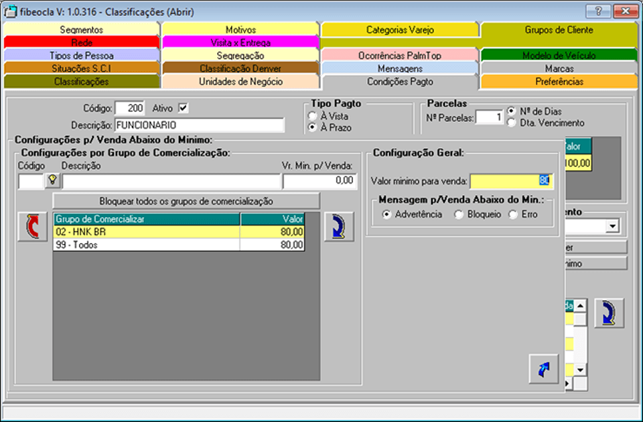This screenshot has width=643, height=422.
Task: Click the Valor column header in group table
Action: pyautogui.click(x=273, y=219)
